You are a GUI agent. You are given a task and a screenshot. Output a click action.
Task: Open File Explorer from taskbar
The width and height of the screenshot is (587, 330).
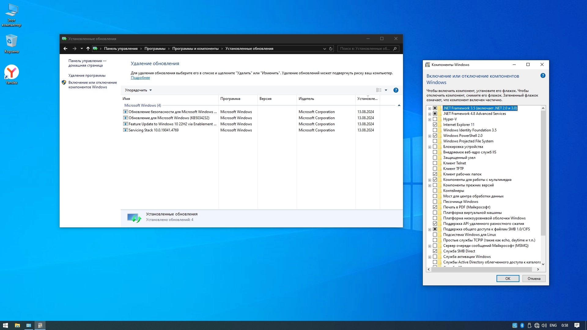[x=17, y=325]
